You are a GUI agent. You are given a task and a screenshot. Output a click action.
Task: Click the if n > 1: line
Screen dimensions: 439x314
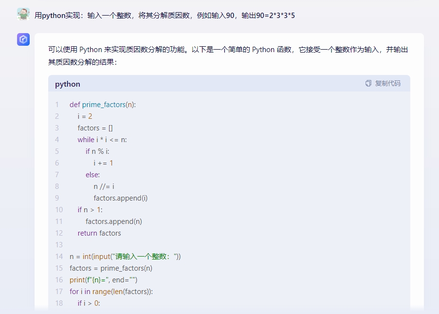click(x=90, y=210)
